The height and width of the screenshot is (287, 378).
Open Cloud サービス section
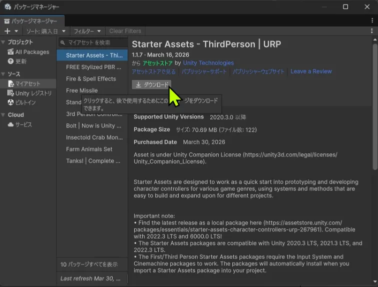[x=23, y=124]
